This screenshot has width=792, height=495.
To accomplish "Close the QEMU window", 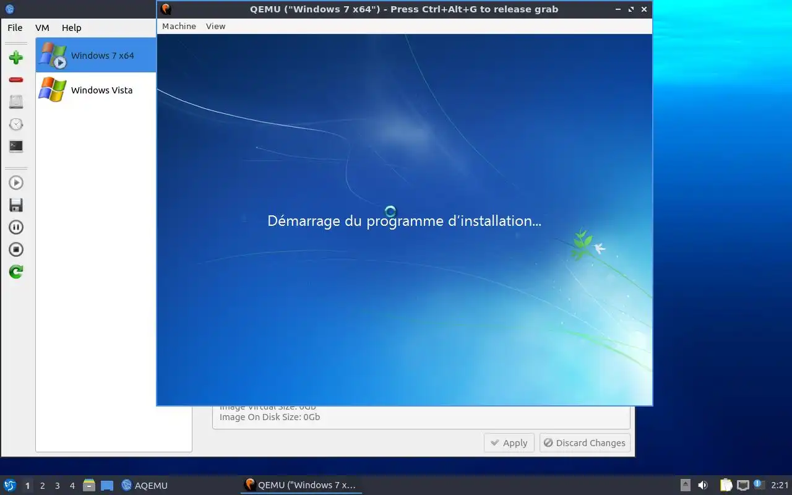I will (644, 9).
